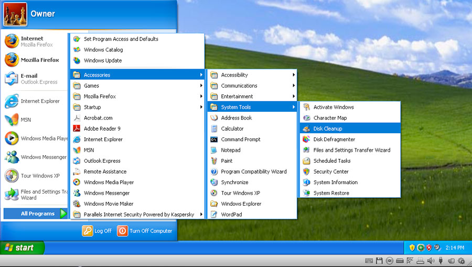Expand Parallels Internet Security submenu arrow

(x=201, y=215)
